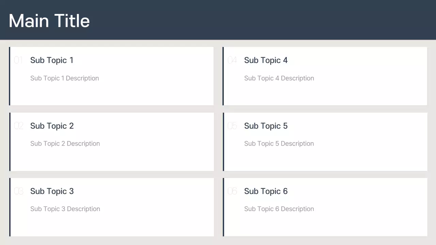Select the Sub Topic 6 Description text
This screenshot has width=436, height=245.
pos(279,209)
